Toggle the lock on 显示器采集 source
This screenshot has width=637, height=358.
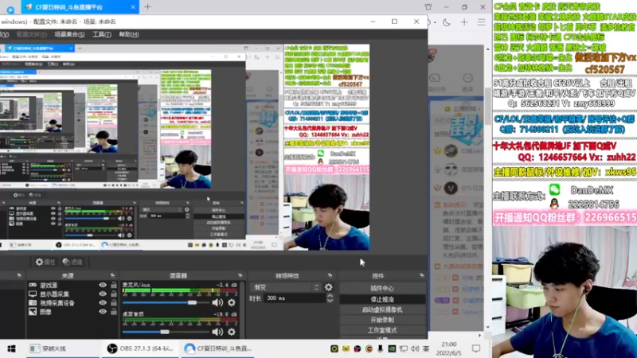pyautogui.click(x=114, y=294)
